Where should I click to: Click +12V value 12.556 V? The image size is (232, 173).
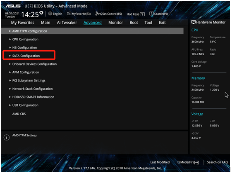tap(197, 126)
